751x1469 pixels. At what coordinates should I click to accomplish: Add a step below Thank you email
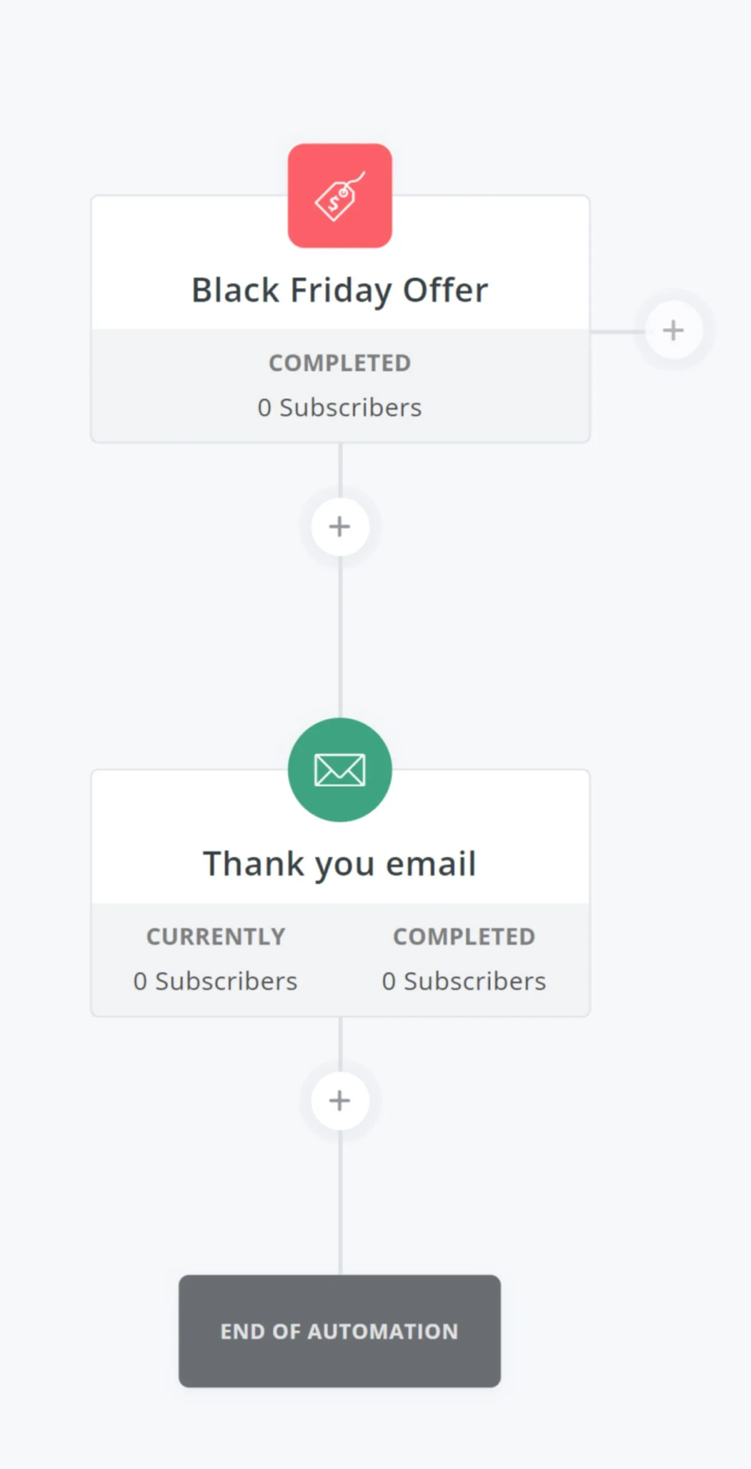[x=340, y=1101]
